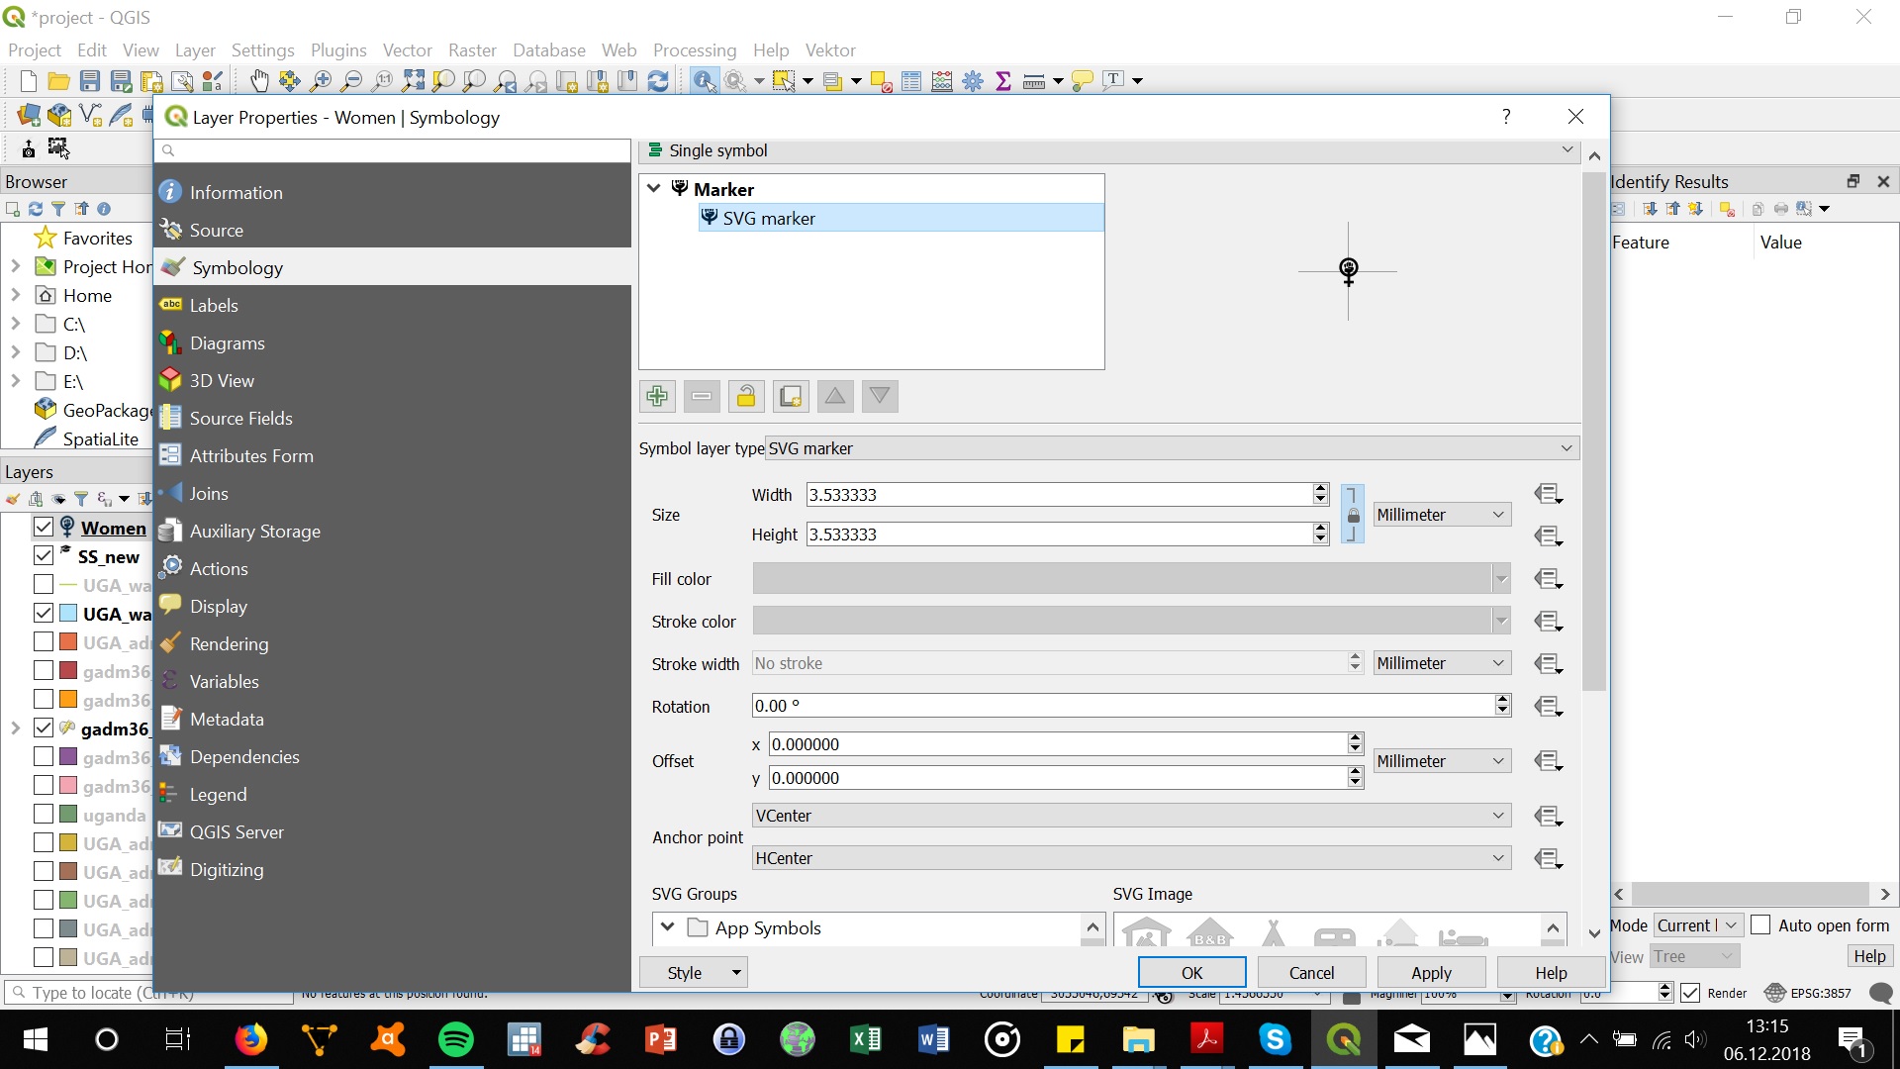The width and height of the screenshot is (1900, 1069).
Task: Open Windows Start menu
Action: click(x=35, y=1039)
